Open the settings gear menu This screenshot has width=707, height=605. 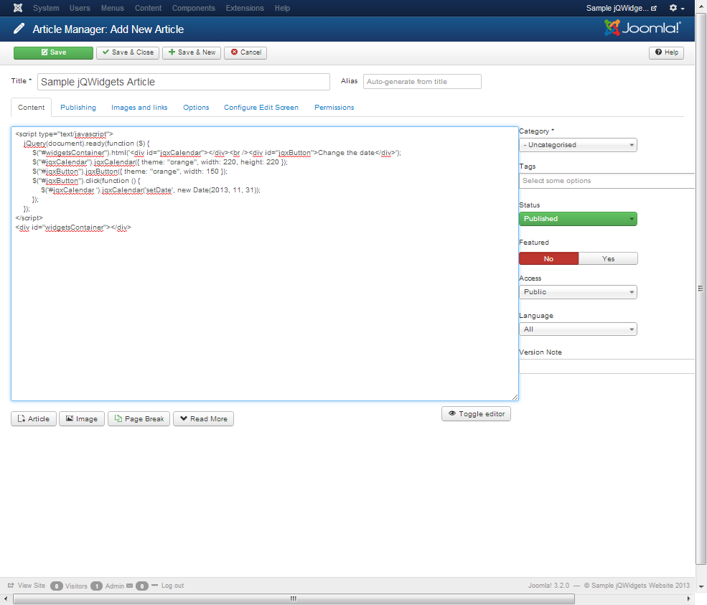click(677, 8)
